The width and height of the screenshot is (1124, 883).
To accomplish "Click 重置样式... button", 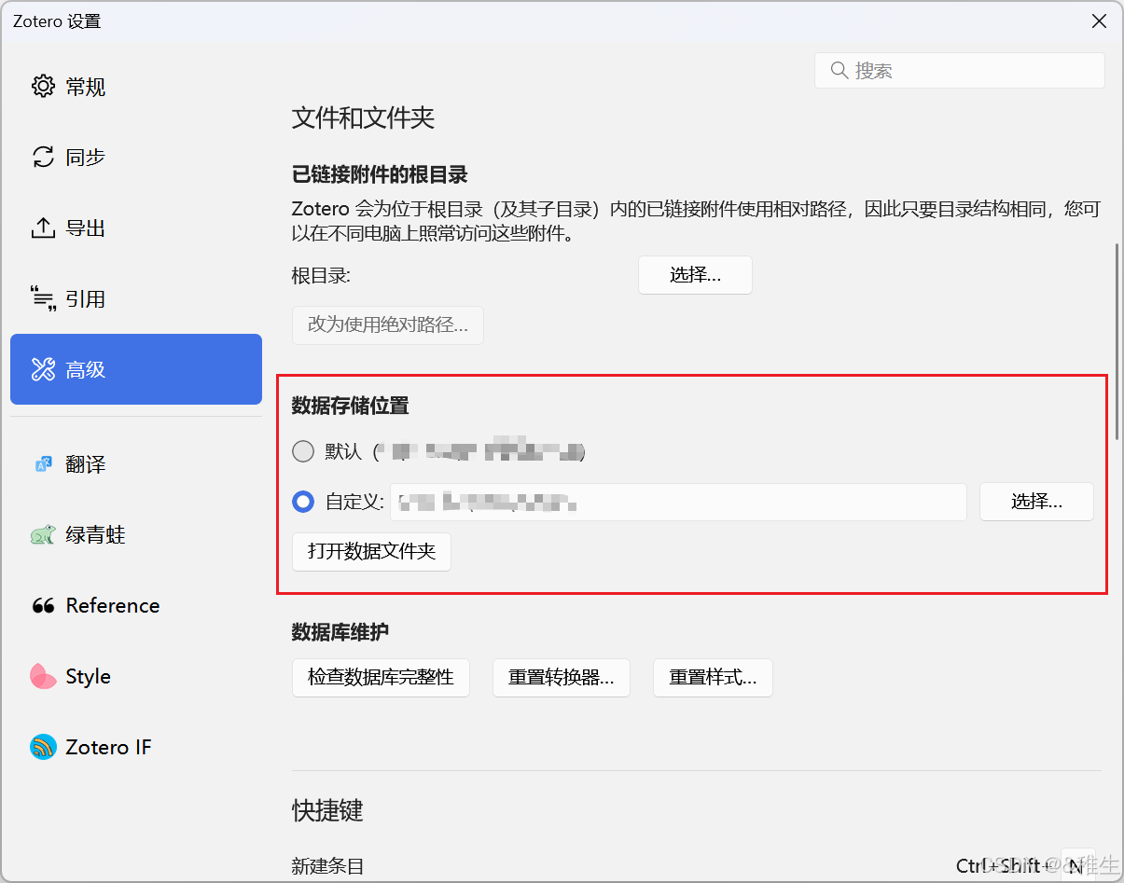I will pyautogui.click(x=713, y=678).
